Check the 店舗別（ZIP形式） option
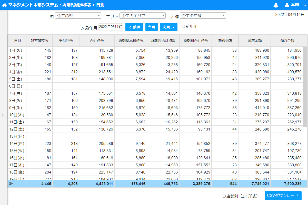 [x=224, y=196]
